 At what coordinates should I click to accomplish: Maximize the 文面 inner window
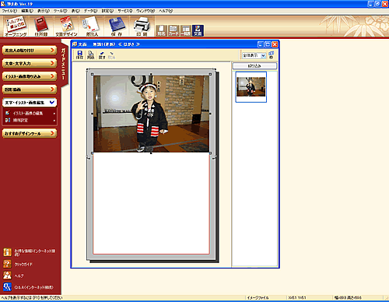pos(268,44)
